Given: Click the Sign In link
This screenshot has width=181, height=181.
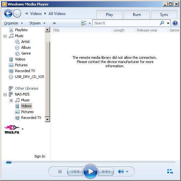Looking at the screenshot, I should (x=40, y=156).
